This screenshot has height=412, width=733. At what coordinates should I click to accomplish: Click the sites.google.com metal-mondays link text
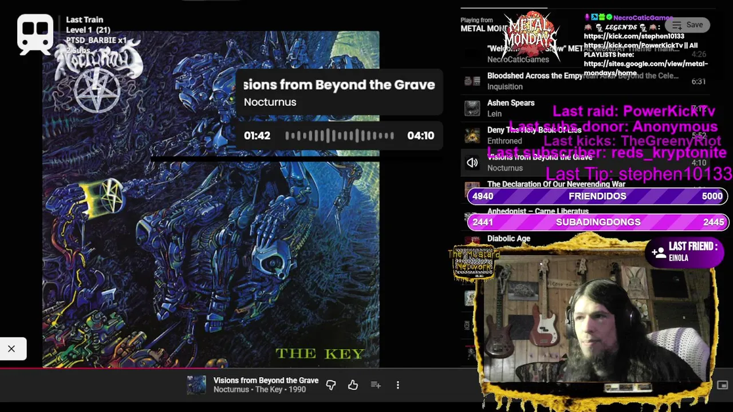pos(646,68)
